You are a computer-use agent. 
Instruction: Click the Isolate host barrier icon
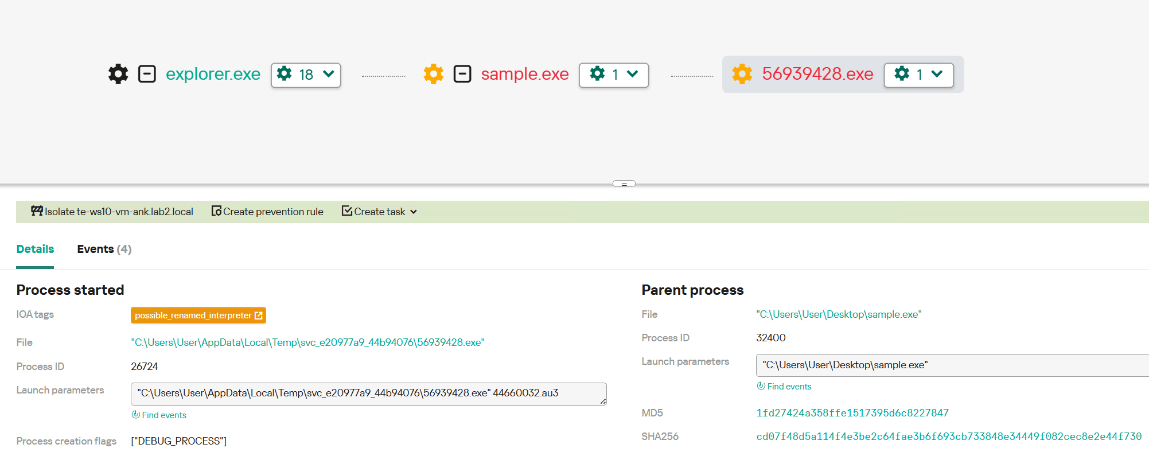[x=37, y=211]
